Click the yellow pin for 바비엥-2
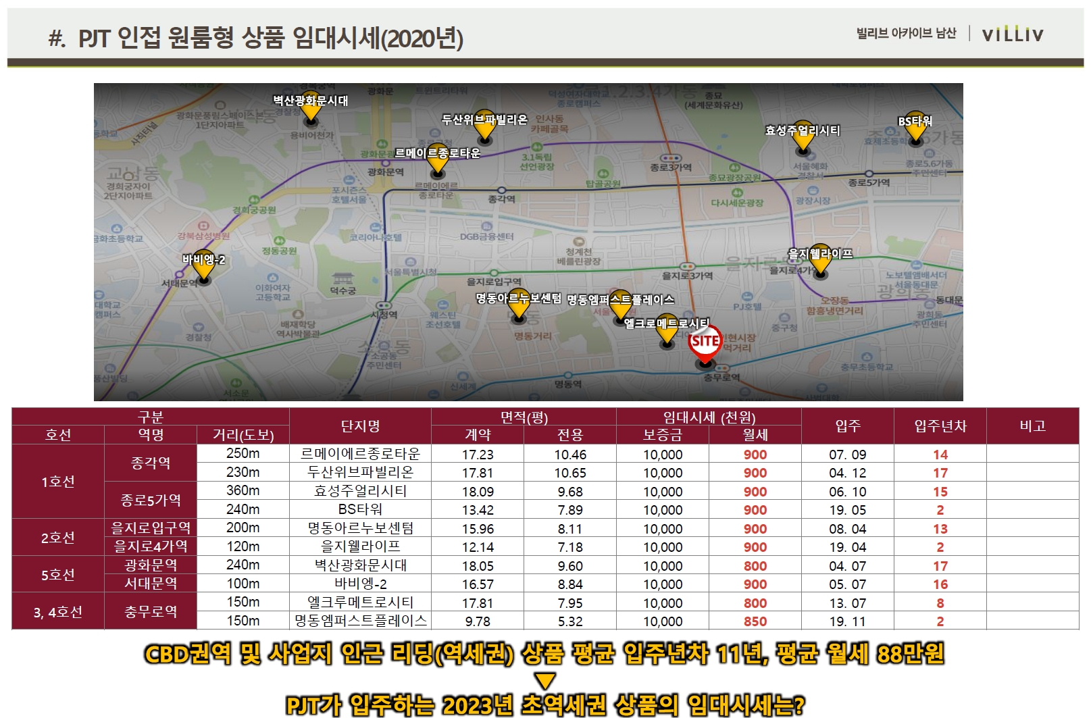 point(204,267)
